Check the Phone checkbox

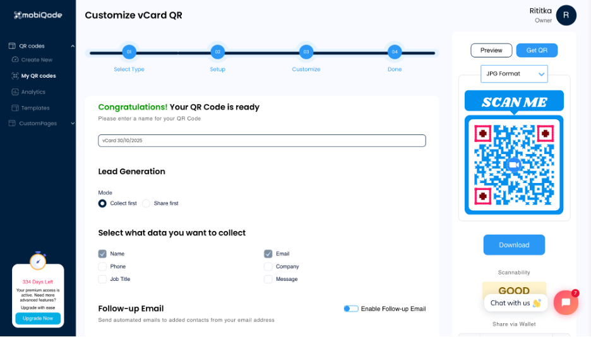pyautogui.click(x=102, y=266)
